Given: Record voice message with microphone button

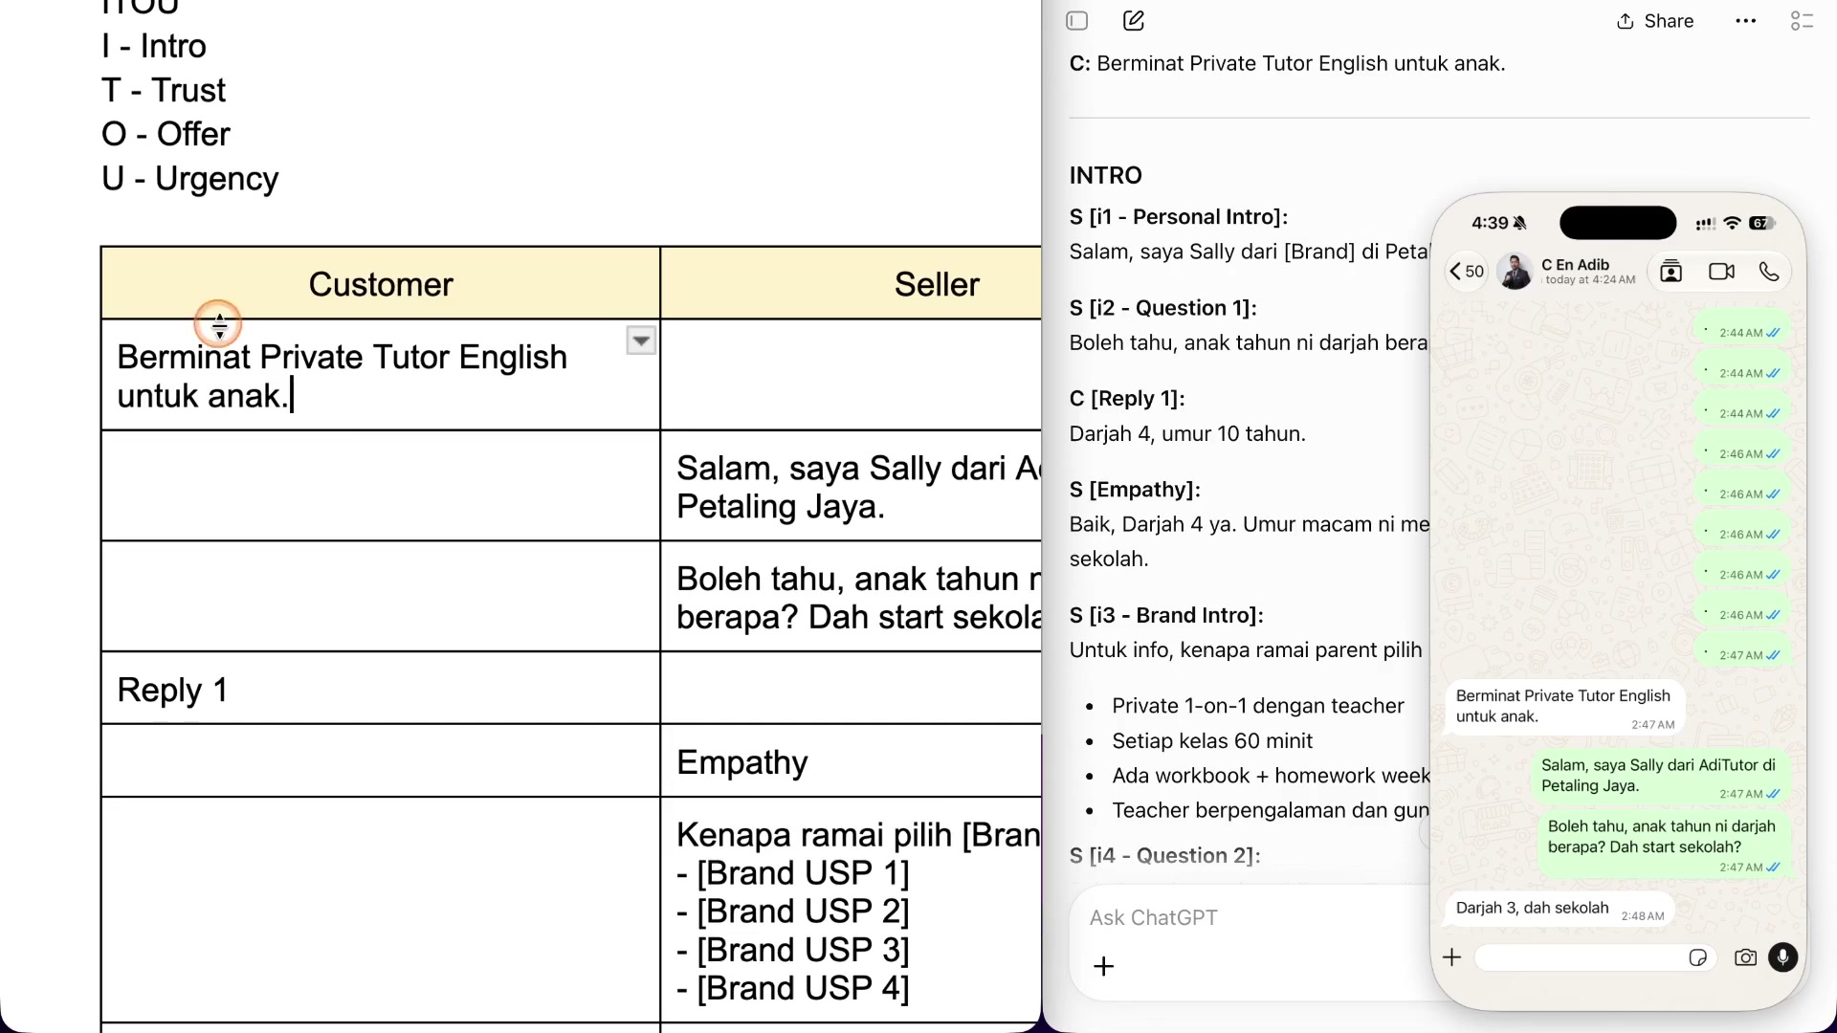Looking at the screenshot, I should (1783, 957).
